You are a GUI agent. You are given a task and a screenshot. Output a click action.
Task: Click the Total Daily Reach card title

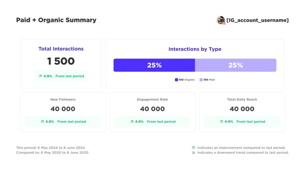(x=242, y=100)
